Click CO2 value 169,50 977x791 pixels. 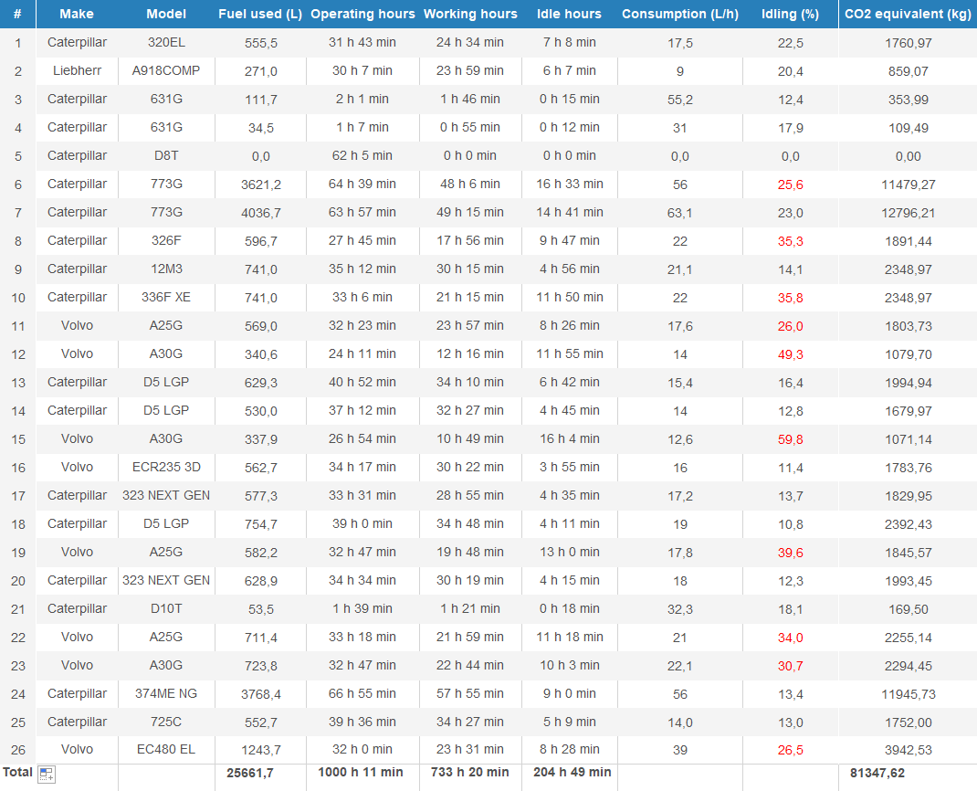pyautogui.click(x=908, y=609)
